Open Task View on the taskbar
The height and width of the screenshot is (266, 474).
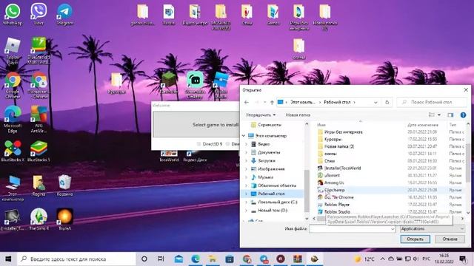tap(161, 259)
